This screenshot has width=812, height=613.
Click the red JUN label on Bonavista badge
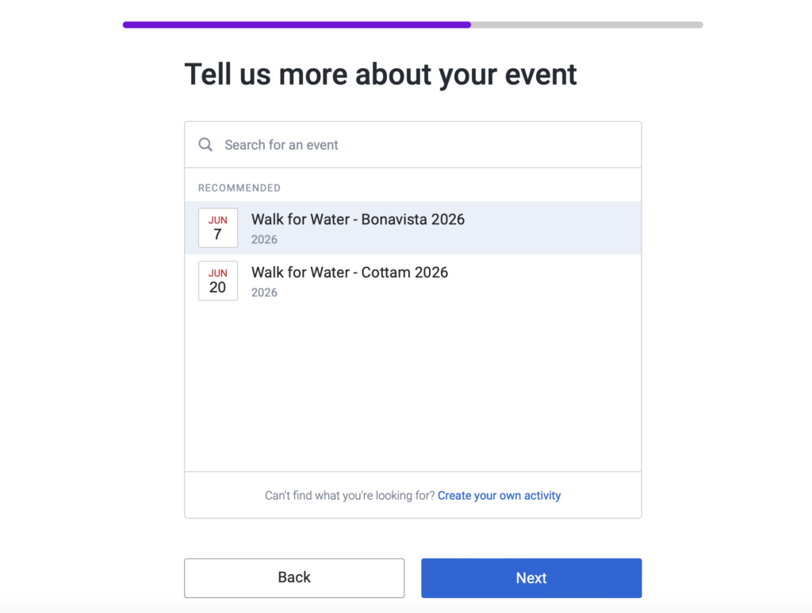click(218, 220)
